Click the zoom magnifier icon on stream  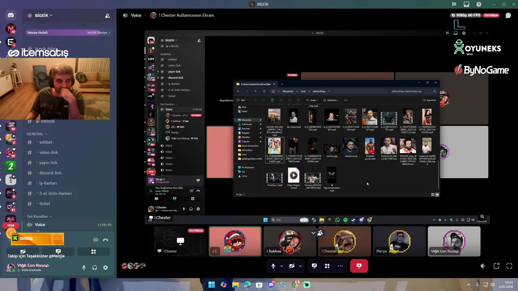482,217
